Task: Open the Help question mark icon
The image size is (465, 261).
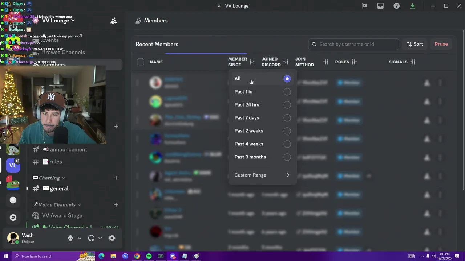Action: 396,6
